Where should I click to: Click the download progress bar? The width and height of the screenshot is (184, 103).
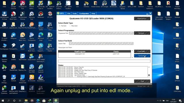(104, 61)
